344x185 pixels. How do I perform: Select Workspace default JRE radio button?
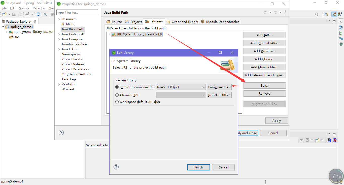[117, 102]
